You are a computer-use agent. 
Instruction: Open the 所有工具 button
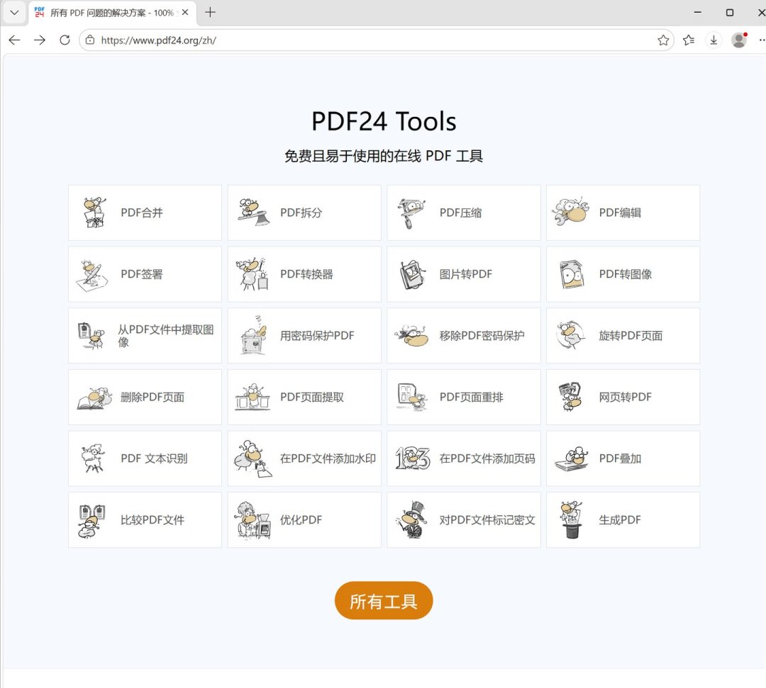pos(384,601)
